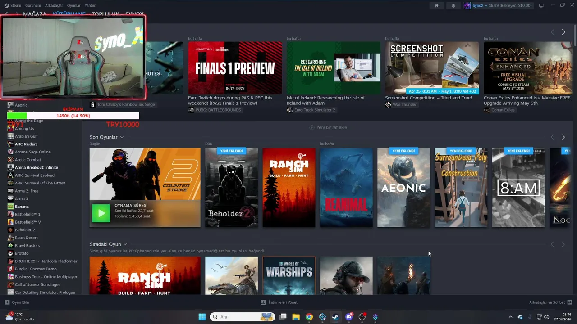Open Discord from the taskbar
The image size is (577, 324).
(348, 317)
